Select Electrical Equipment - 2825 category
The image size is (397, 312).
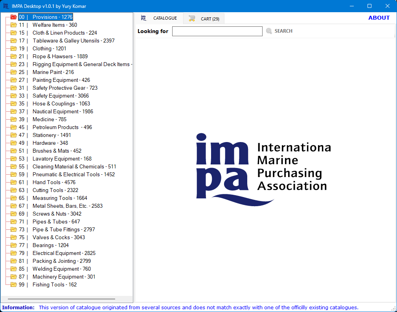(x=57, y=253)
